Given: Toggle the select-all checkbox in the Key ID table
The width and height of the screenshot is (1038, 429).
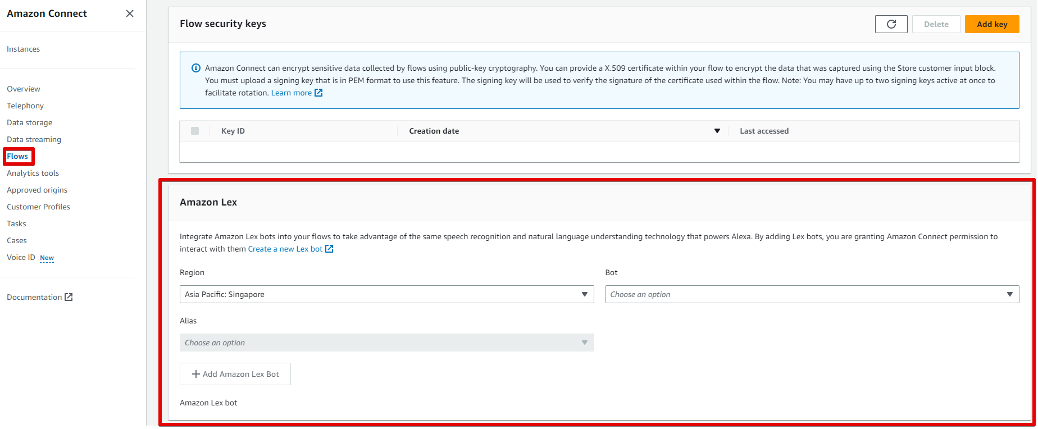Looking at the screenshot, I should [x=195, y=131].
